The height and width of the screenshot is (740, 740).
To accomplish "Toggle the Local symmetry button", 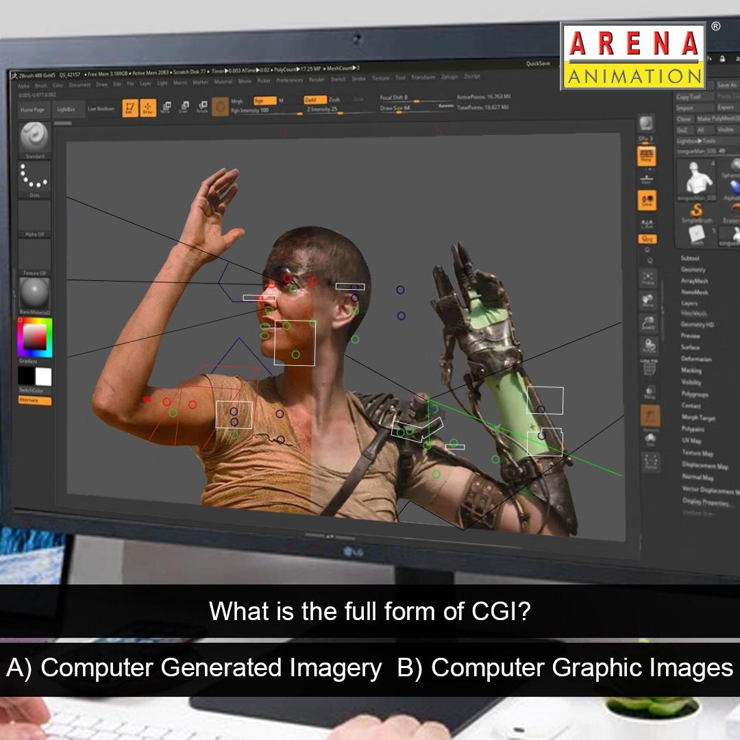I will pos(647,201).
